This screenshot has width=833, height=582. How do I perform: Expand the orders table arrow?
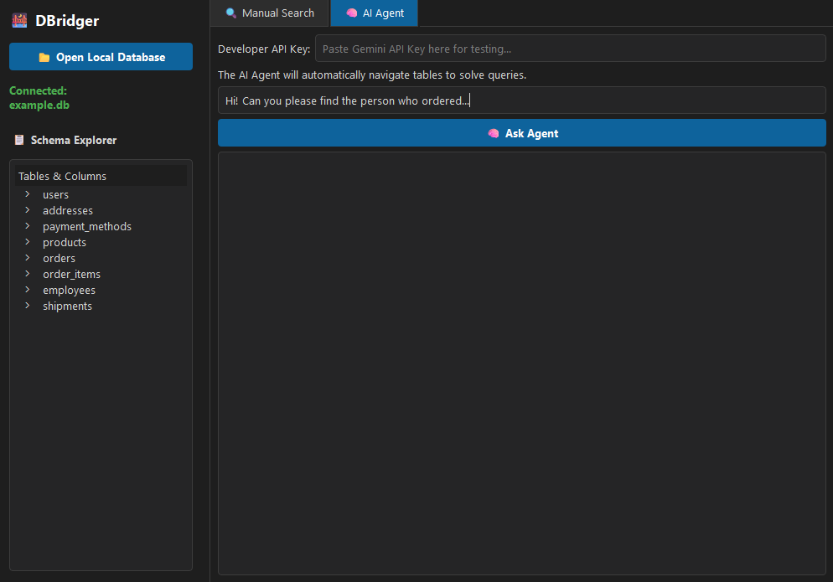28,258
